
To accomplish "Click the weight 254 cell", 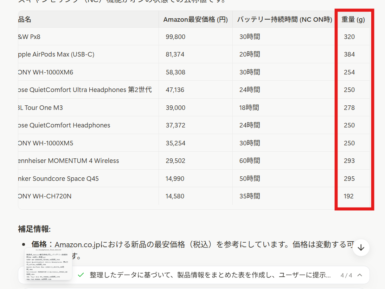I will [x=349, y=72].
